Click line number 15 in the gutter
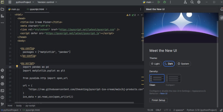The height and width of the screenshot is (112, 223). [x=10, y=67]
